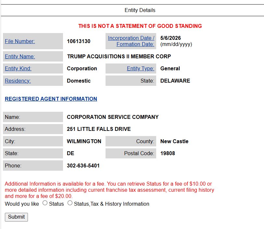Click the Address label

pos(15,129)
